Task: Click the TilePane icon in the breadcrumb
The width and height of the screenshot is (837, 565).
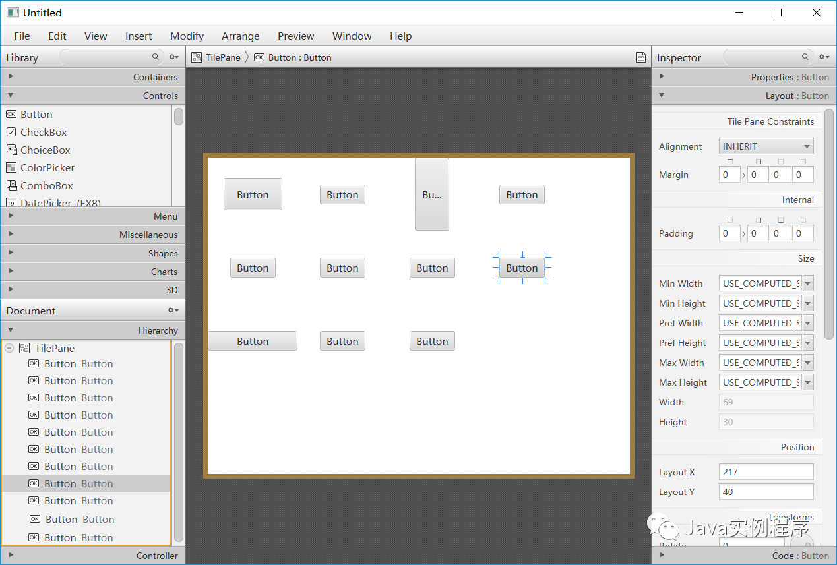Action: 197,57
